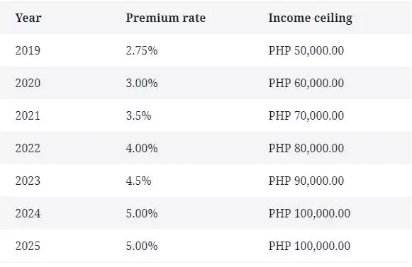Click the PHP 70,000.00 income ceiling
The image size is (412, 267).
[x=306, y=115]
